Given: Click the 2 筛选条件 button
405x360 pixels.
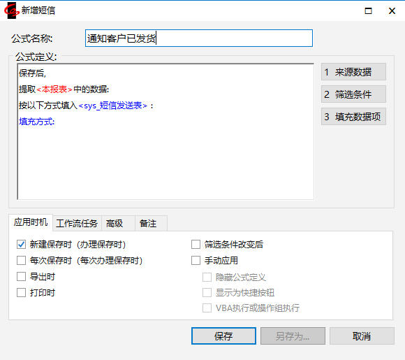Looking at the screenshot, I should point(353,94).
